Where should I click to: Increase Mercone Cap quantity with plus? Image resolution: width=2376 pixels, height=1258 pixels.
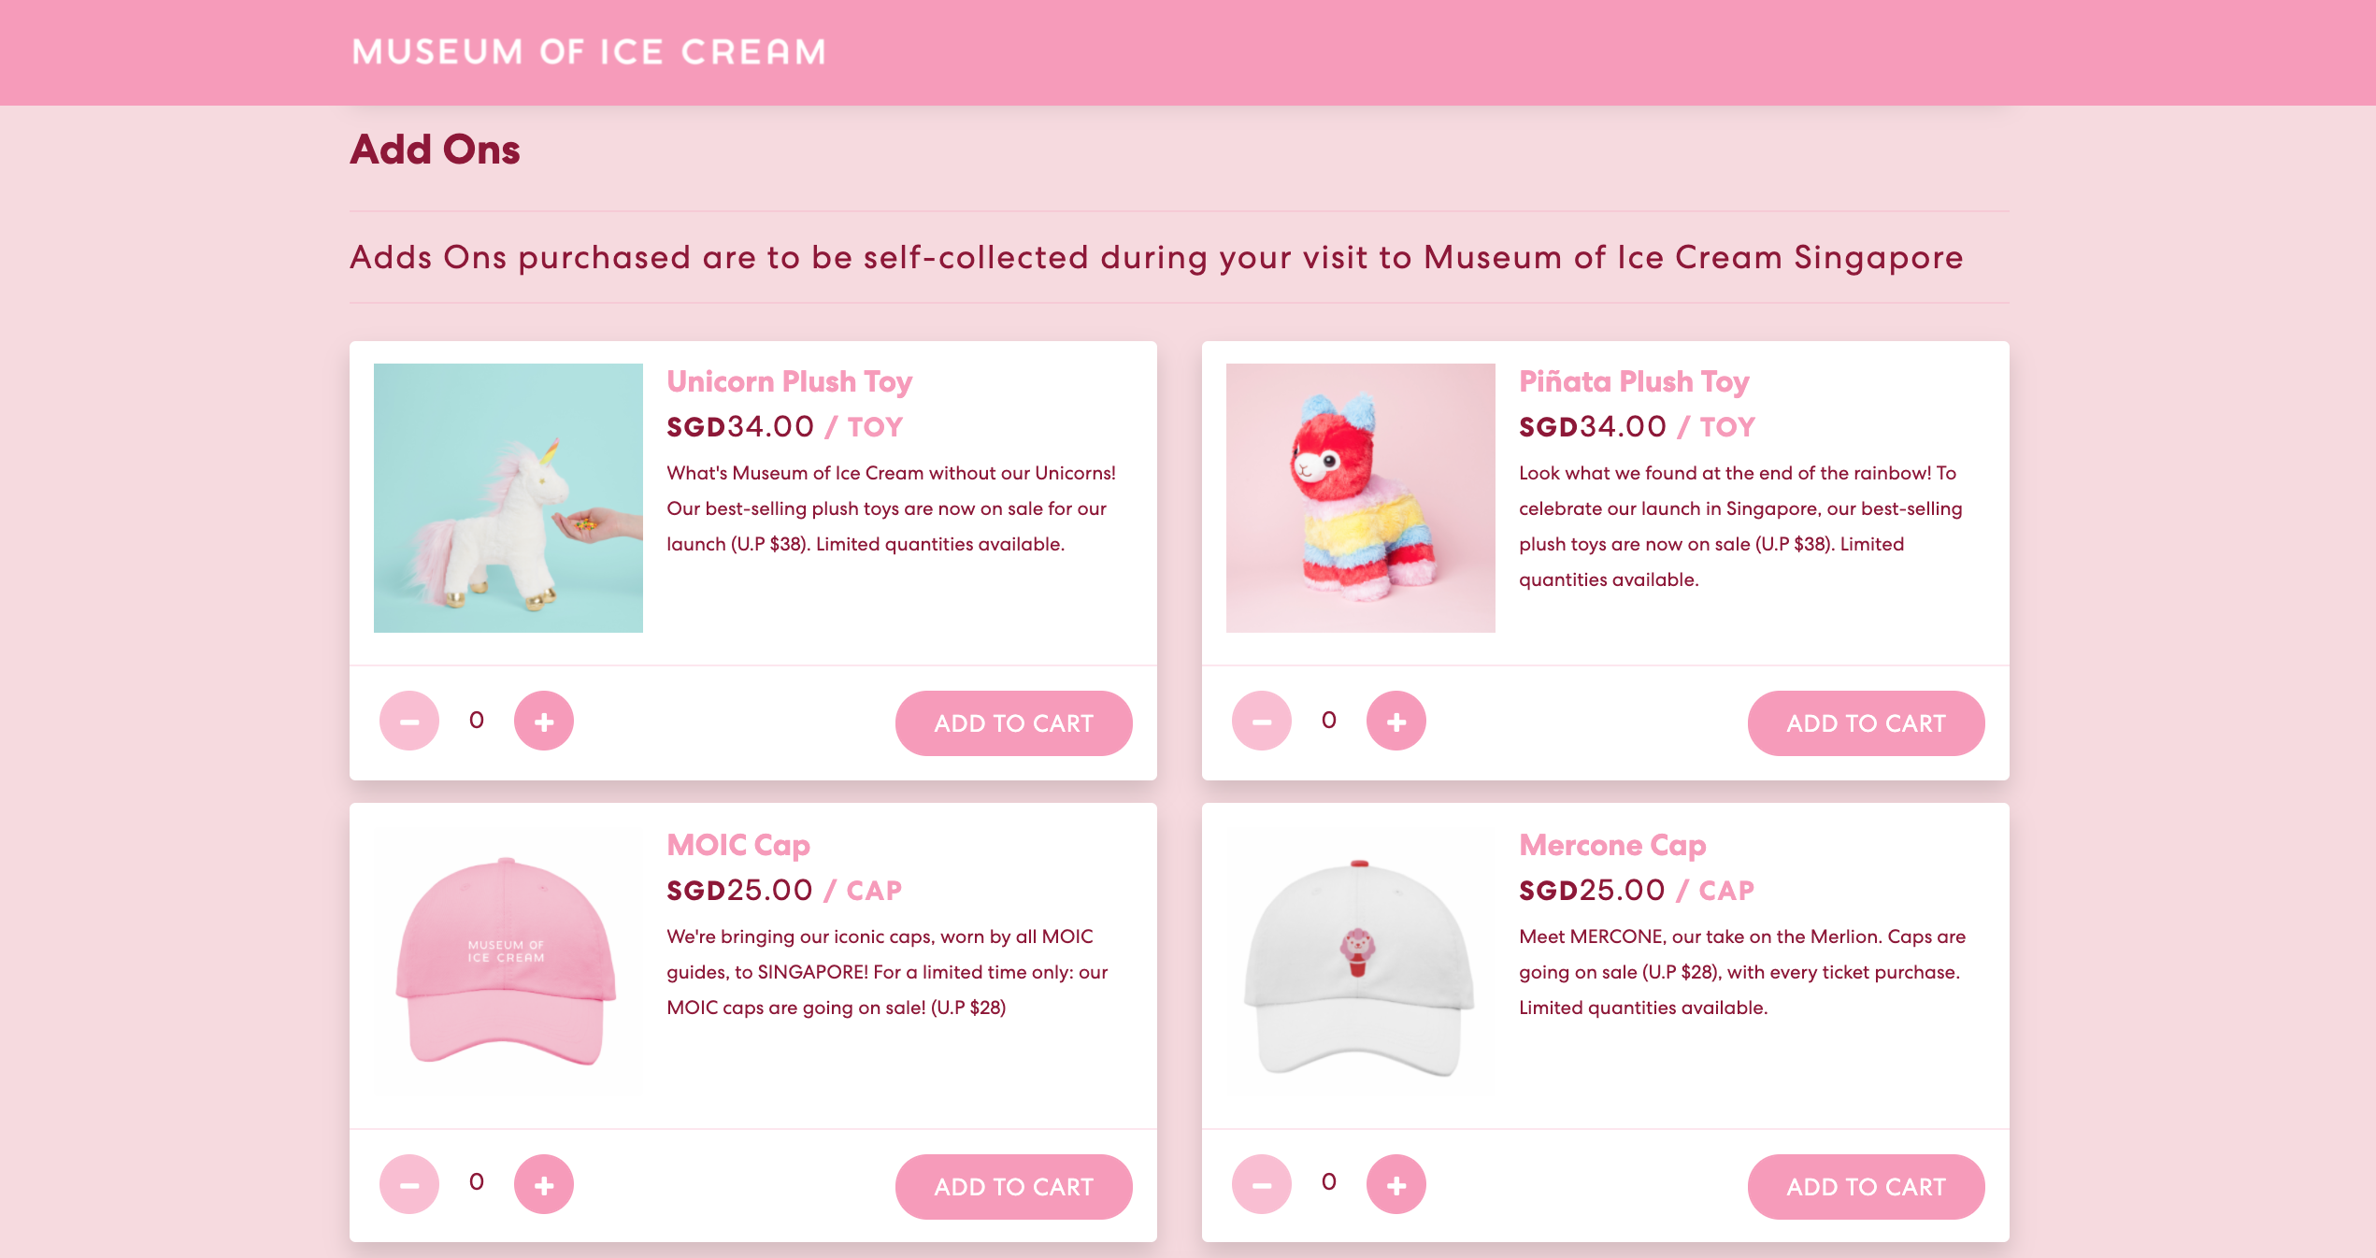click(x=1396, y=1184)
